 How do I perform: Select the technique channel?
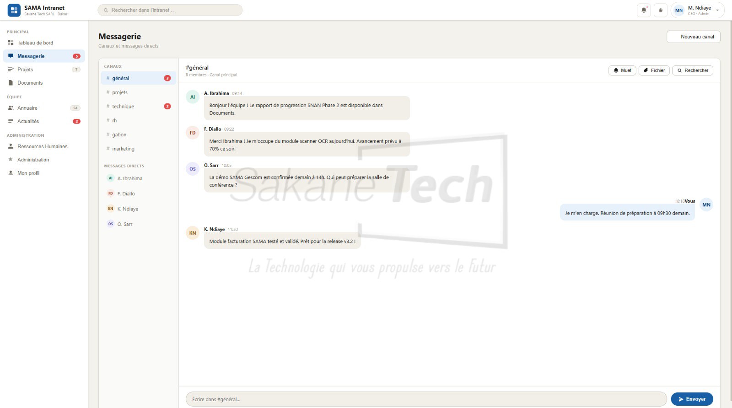(138, 107)
